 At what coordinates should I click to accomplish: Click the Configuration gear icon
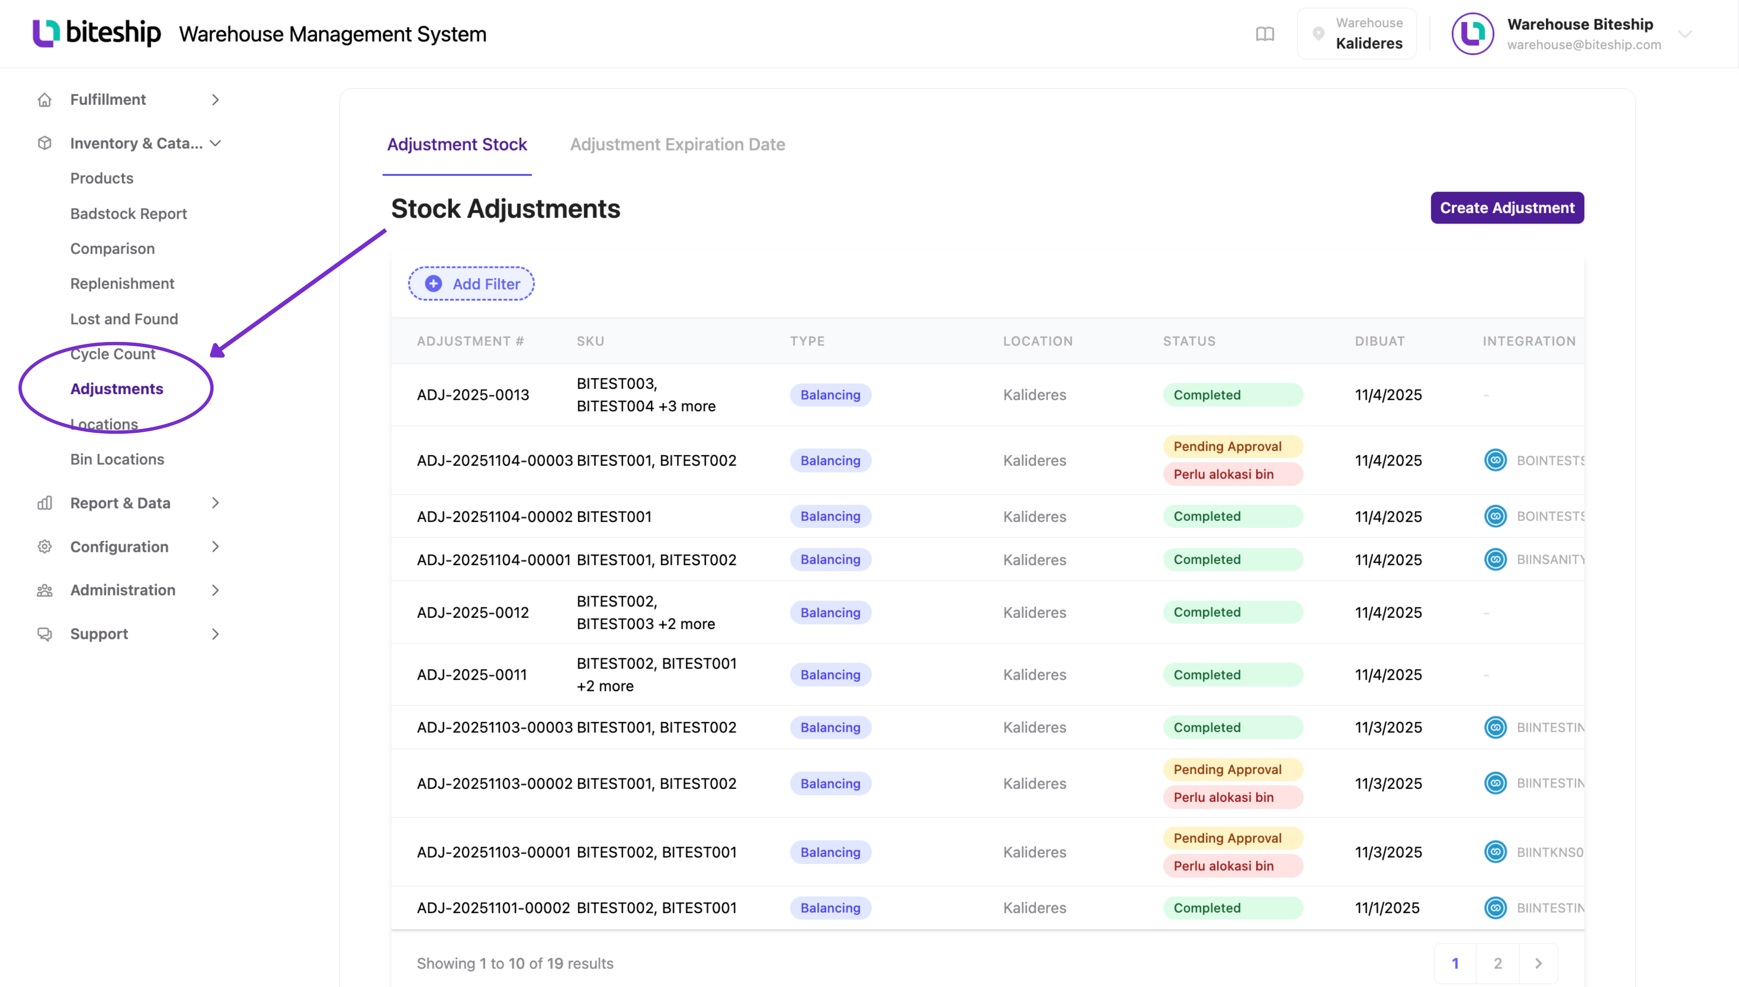[45, 546]
